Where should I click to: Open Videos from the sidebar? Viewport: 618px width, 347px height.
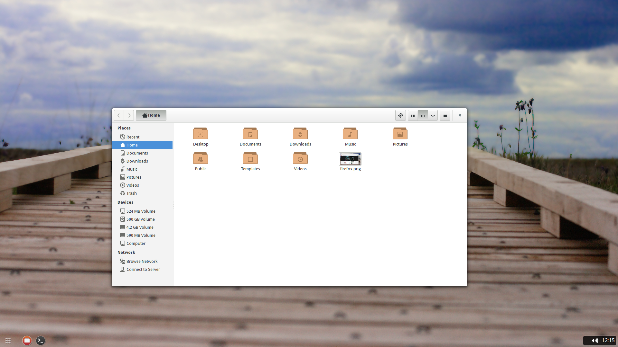click(142, 185)
